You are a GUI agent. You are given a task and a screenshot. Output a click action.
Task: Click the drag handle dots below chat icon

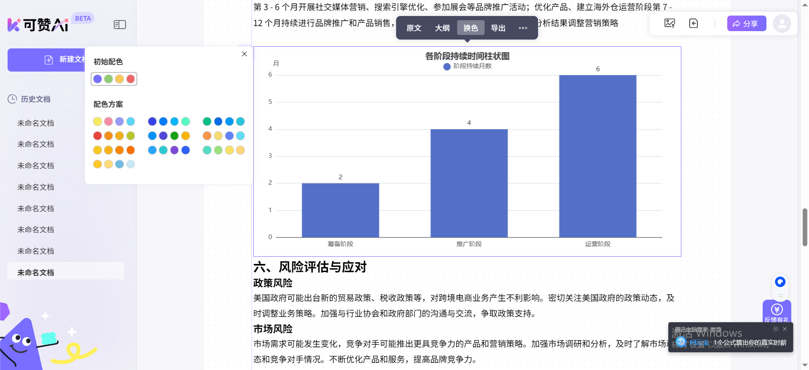click(x=780, y=295)
